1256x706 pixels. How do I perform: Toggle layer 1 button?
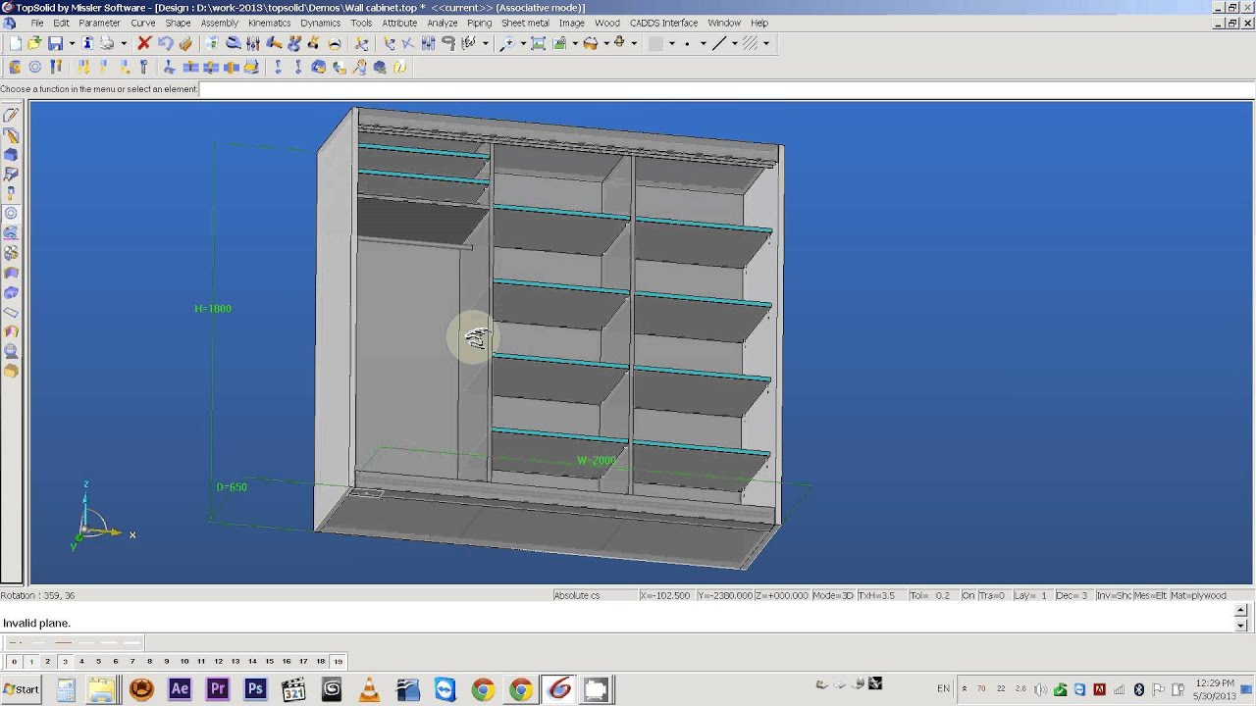pos(30,662)
